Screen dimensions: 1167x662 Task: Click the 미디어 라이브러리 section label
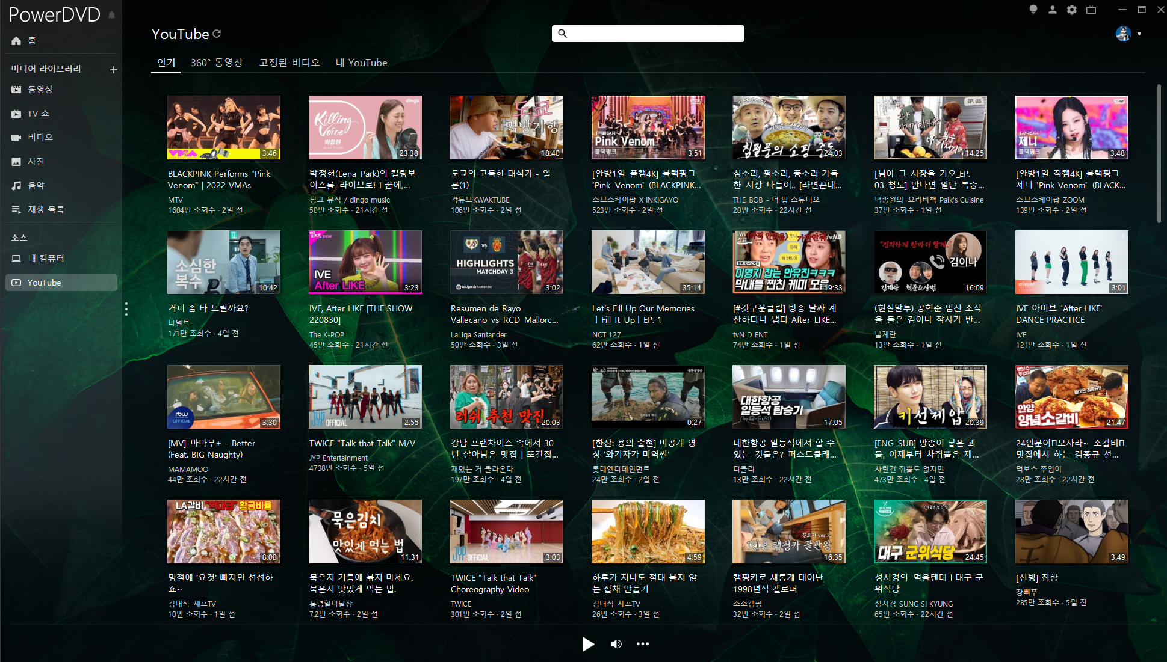point(46,69)
